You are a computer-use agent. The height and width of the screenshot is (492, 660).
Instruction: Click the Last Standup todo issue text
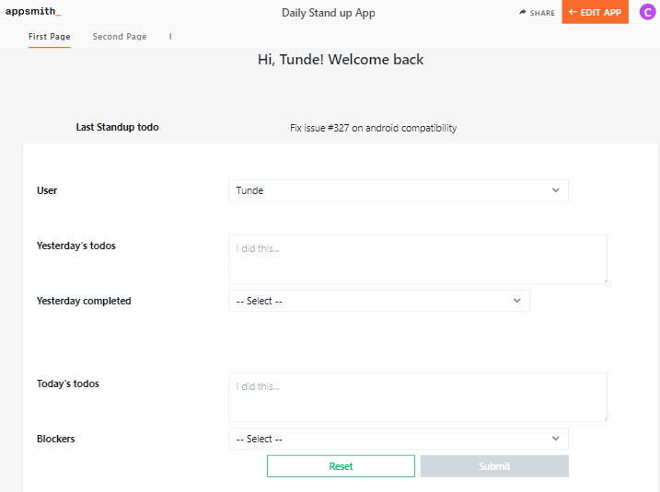pyautogui.click(x=373, y=128)
